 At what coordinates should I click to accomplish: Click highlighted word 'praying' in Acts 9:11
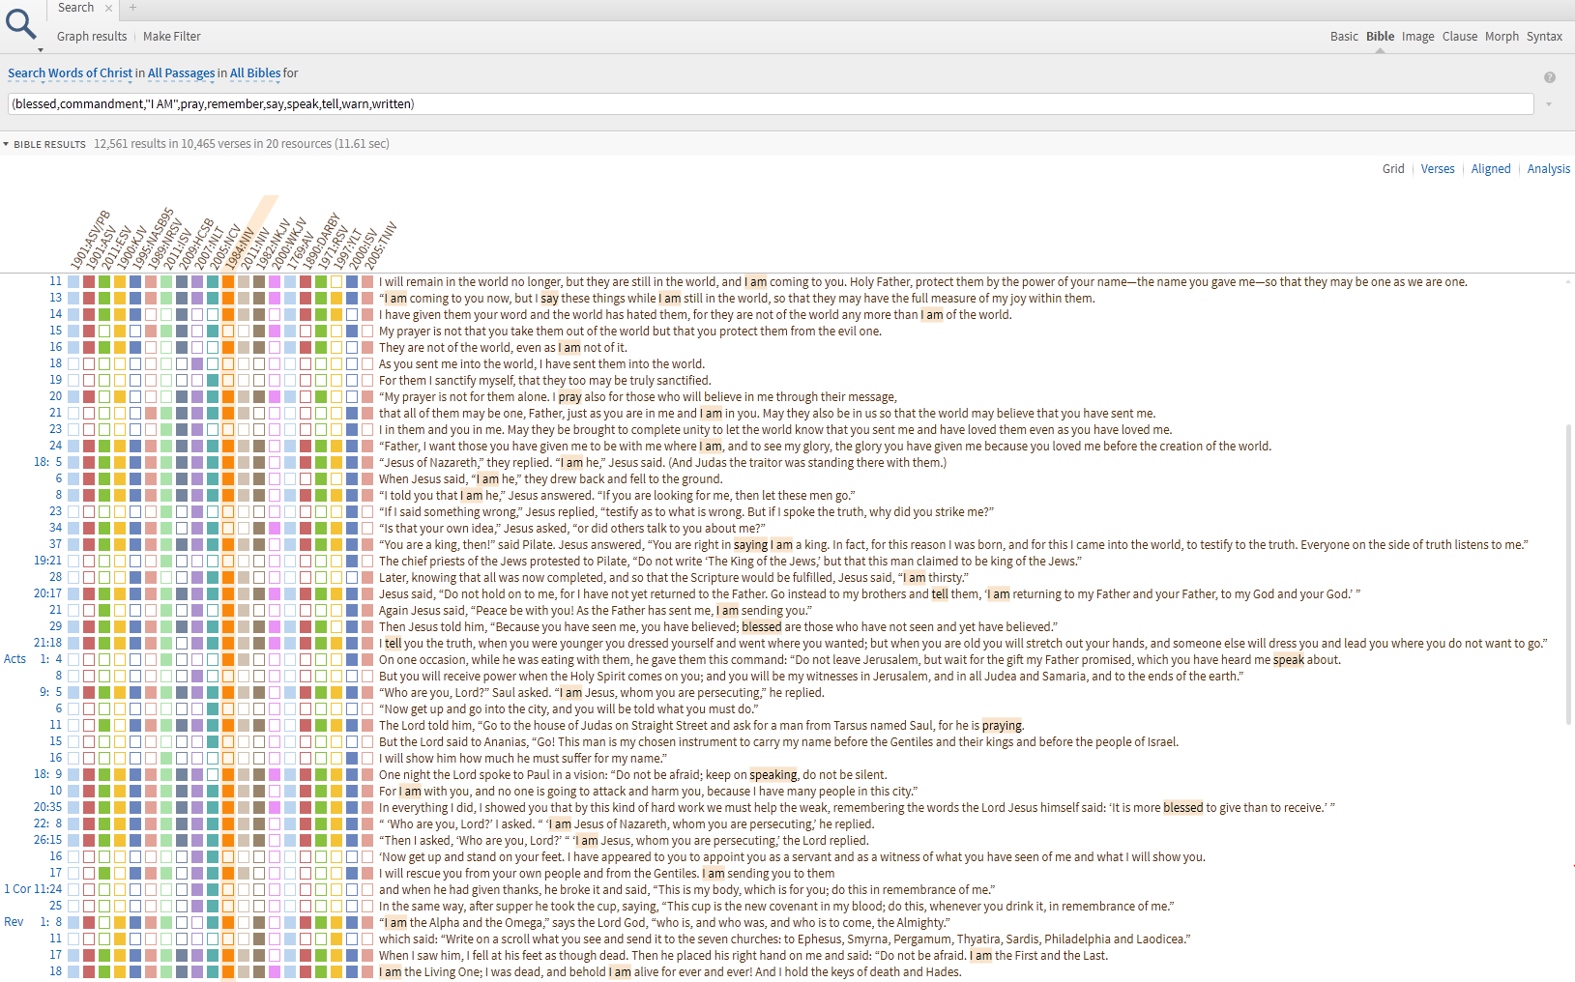(1003, 726)
